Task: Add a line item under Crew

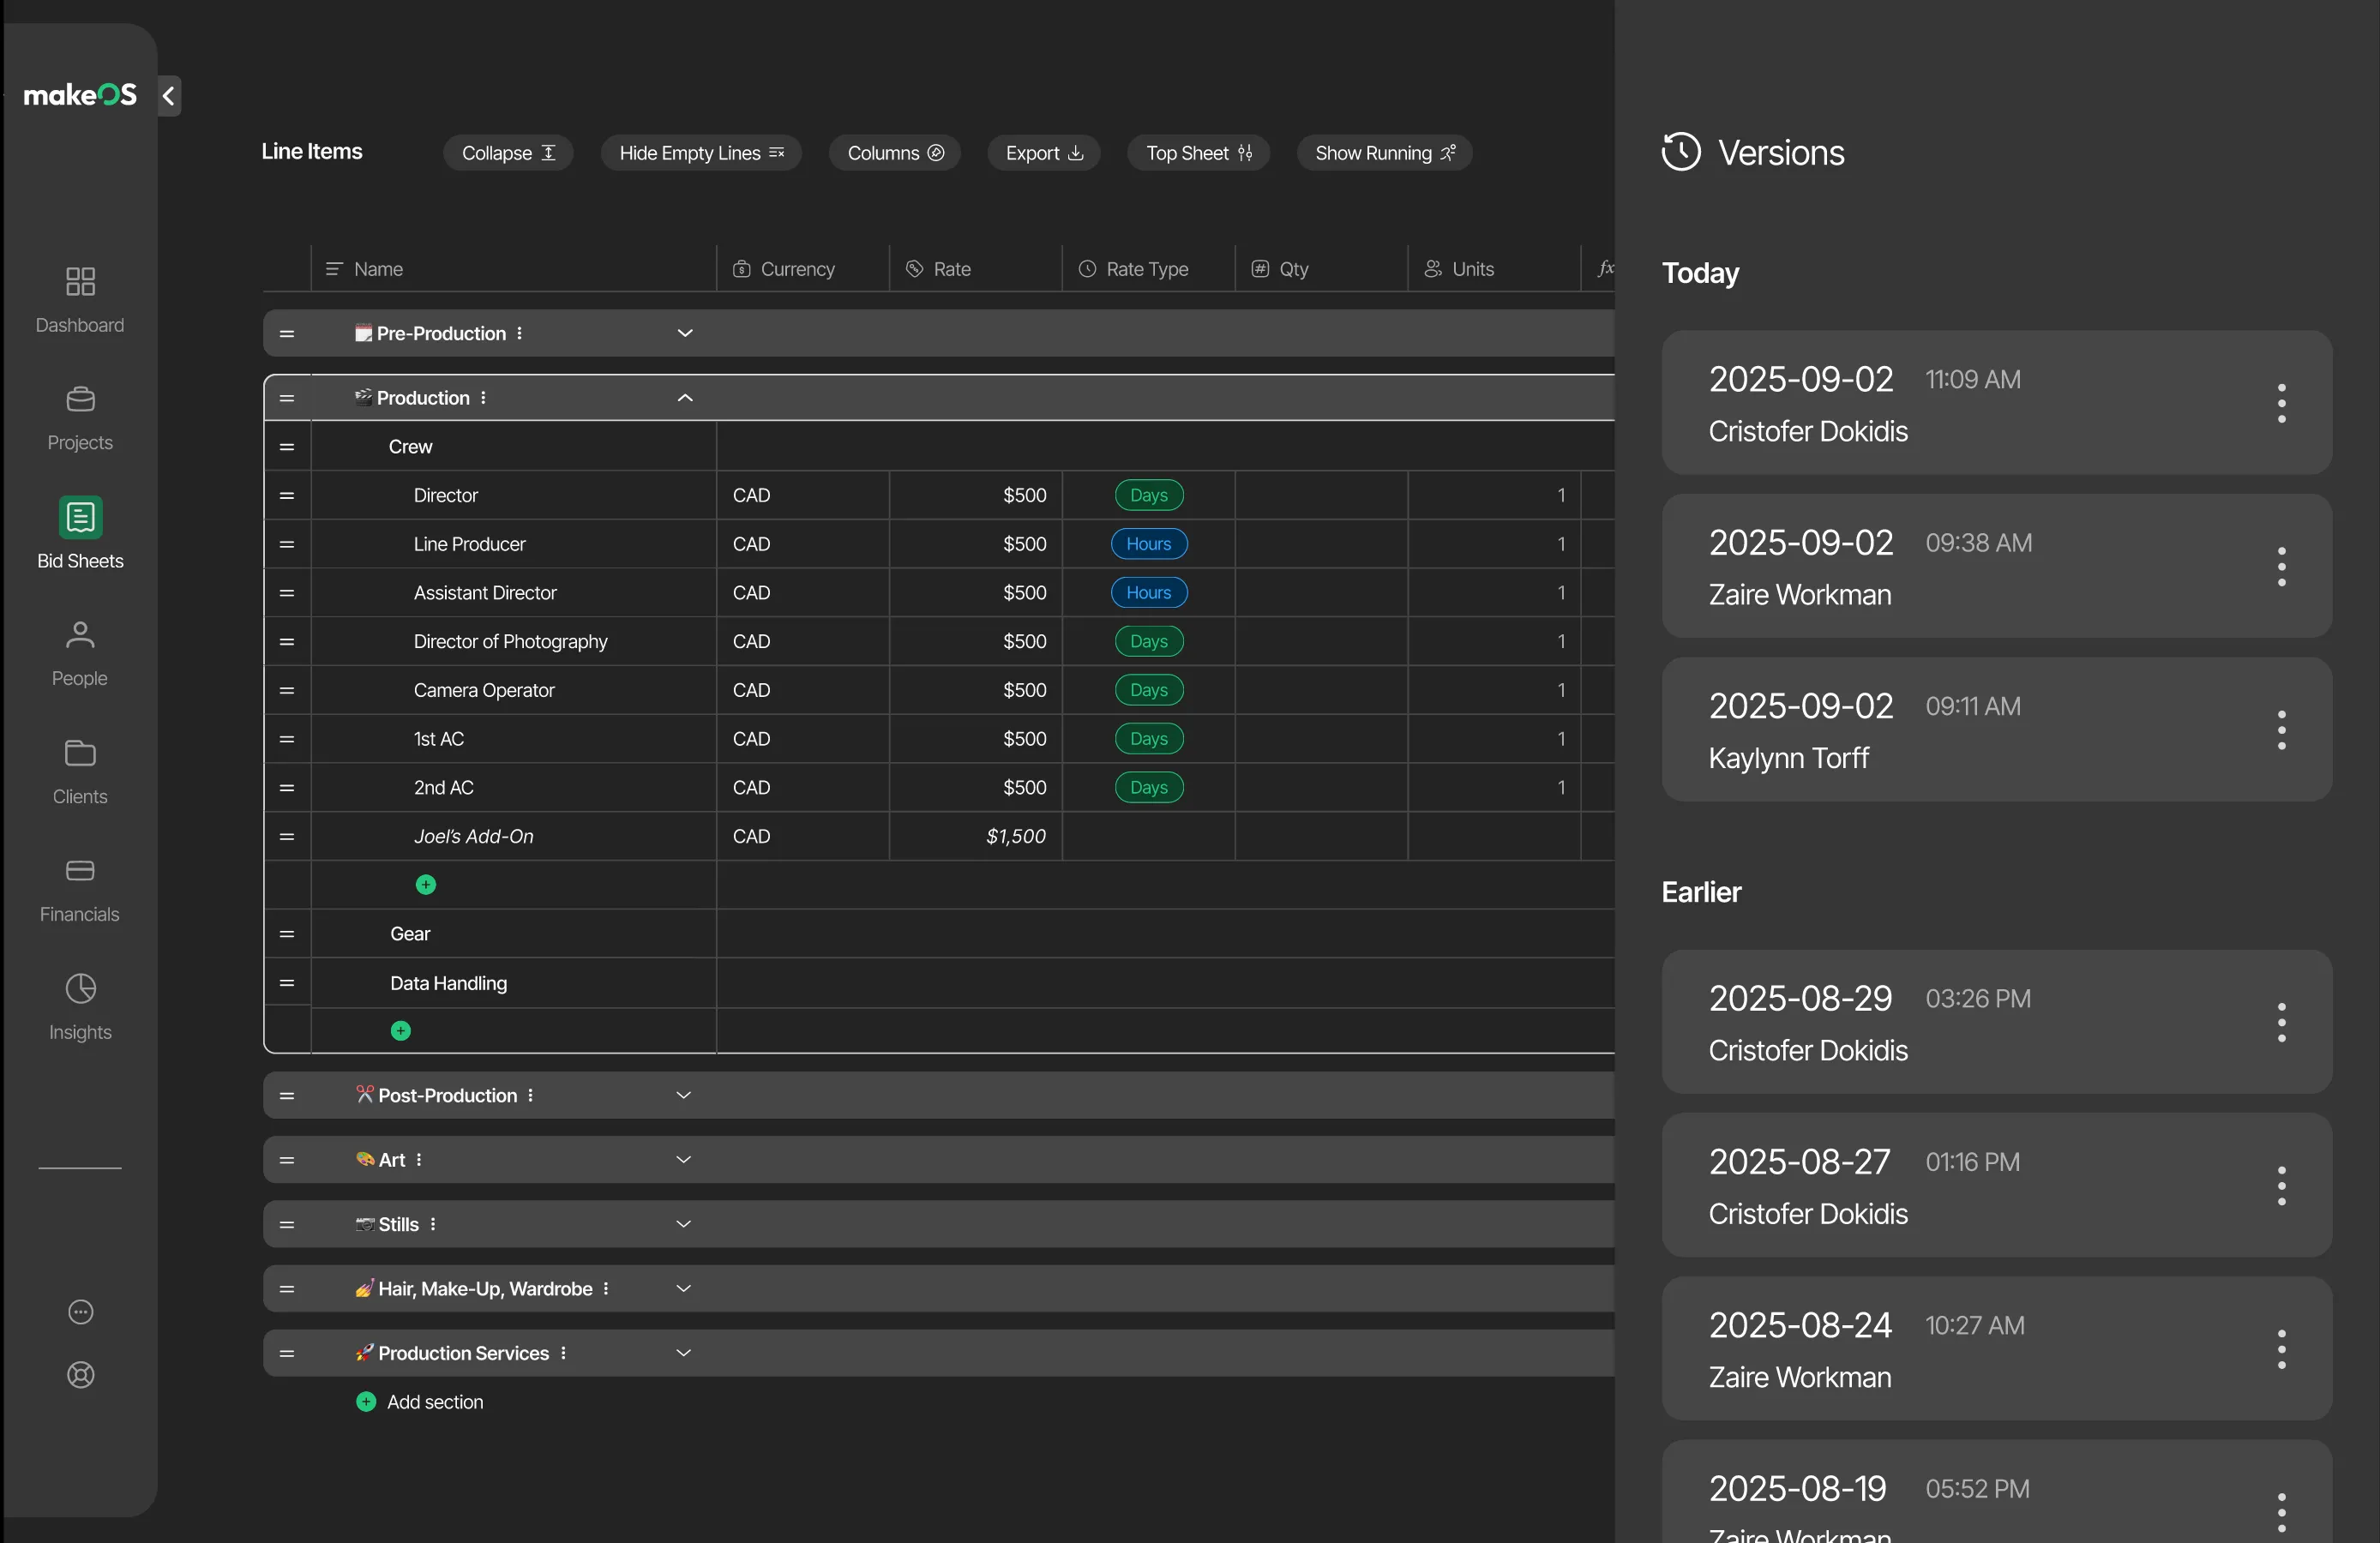Action: (x=426, y=884)
